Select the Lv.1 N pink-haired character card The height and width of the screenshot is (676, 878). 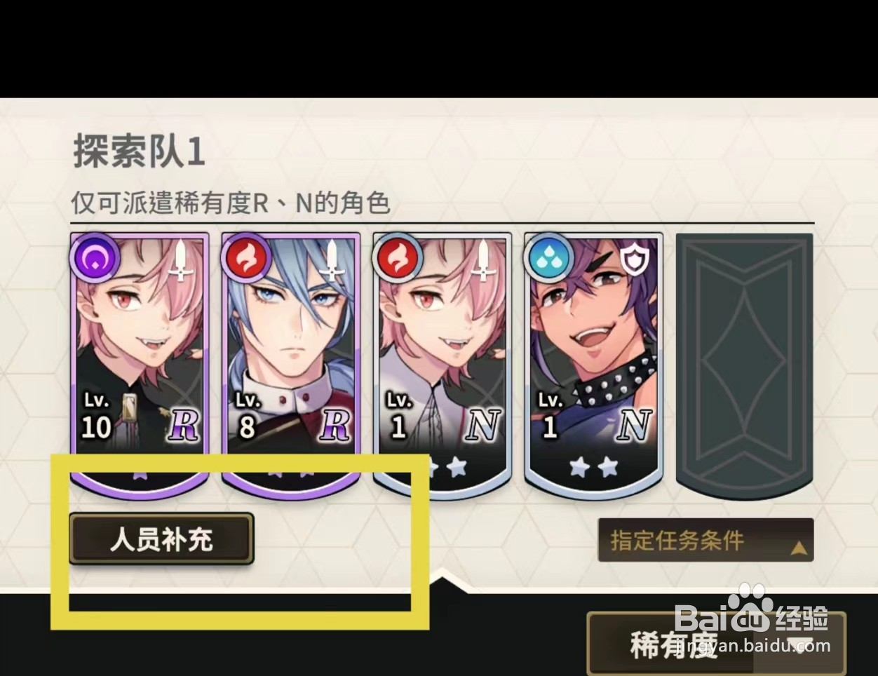443,365
